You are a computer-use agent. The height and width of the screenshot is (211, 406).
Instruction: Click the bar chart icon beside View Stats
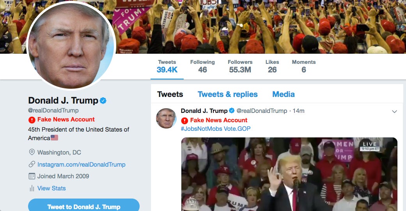(32, 188)
